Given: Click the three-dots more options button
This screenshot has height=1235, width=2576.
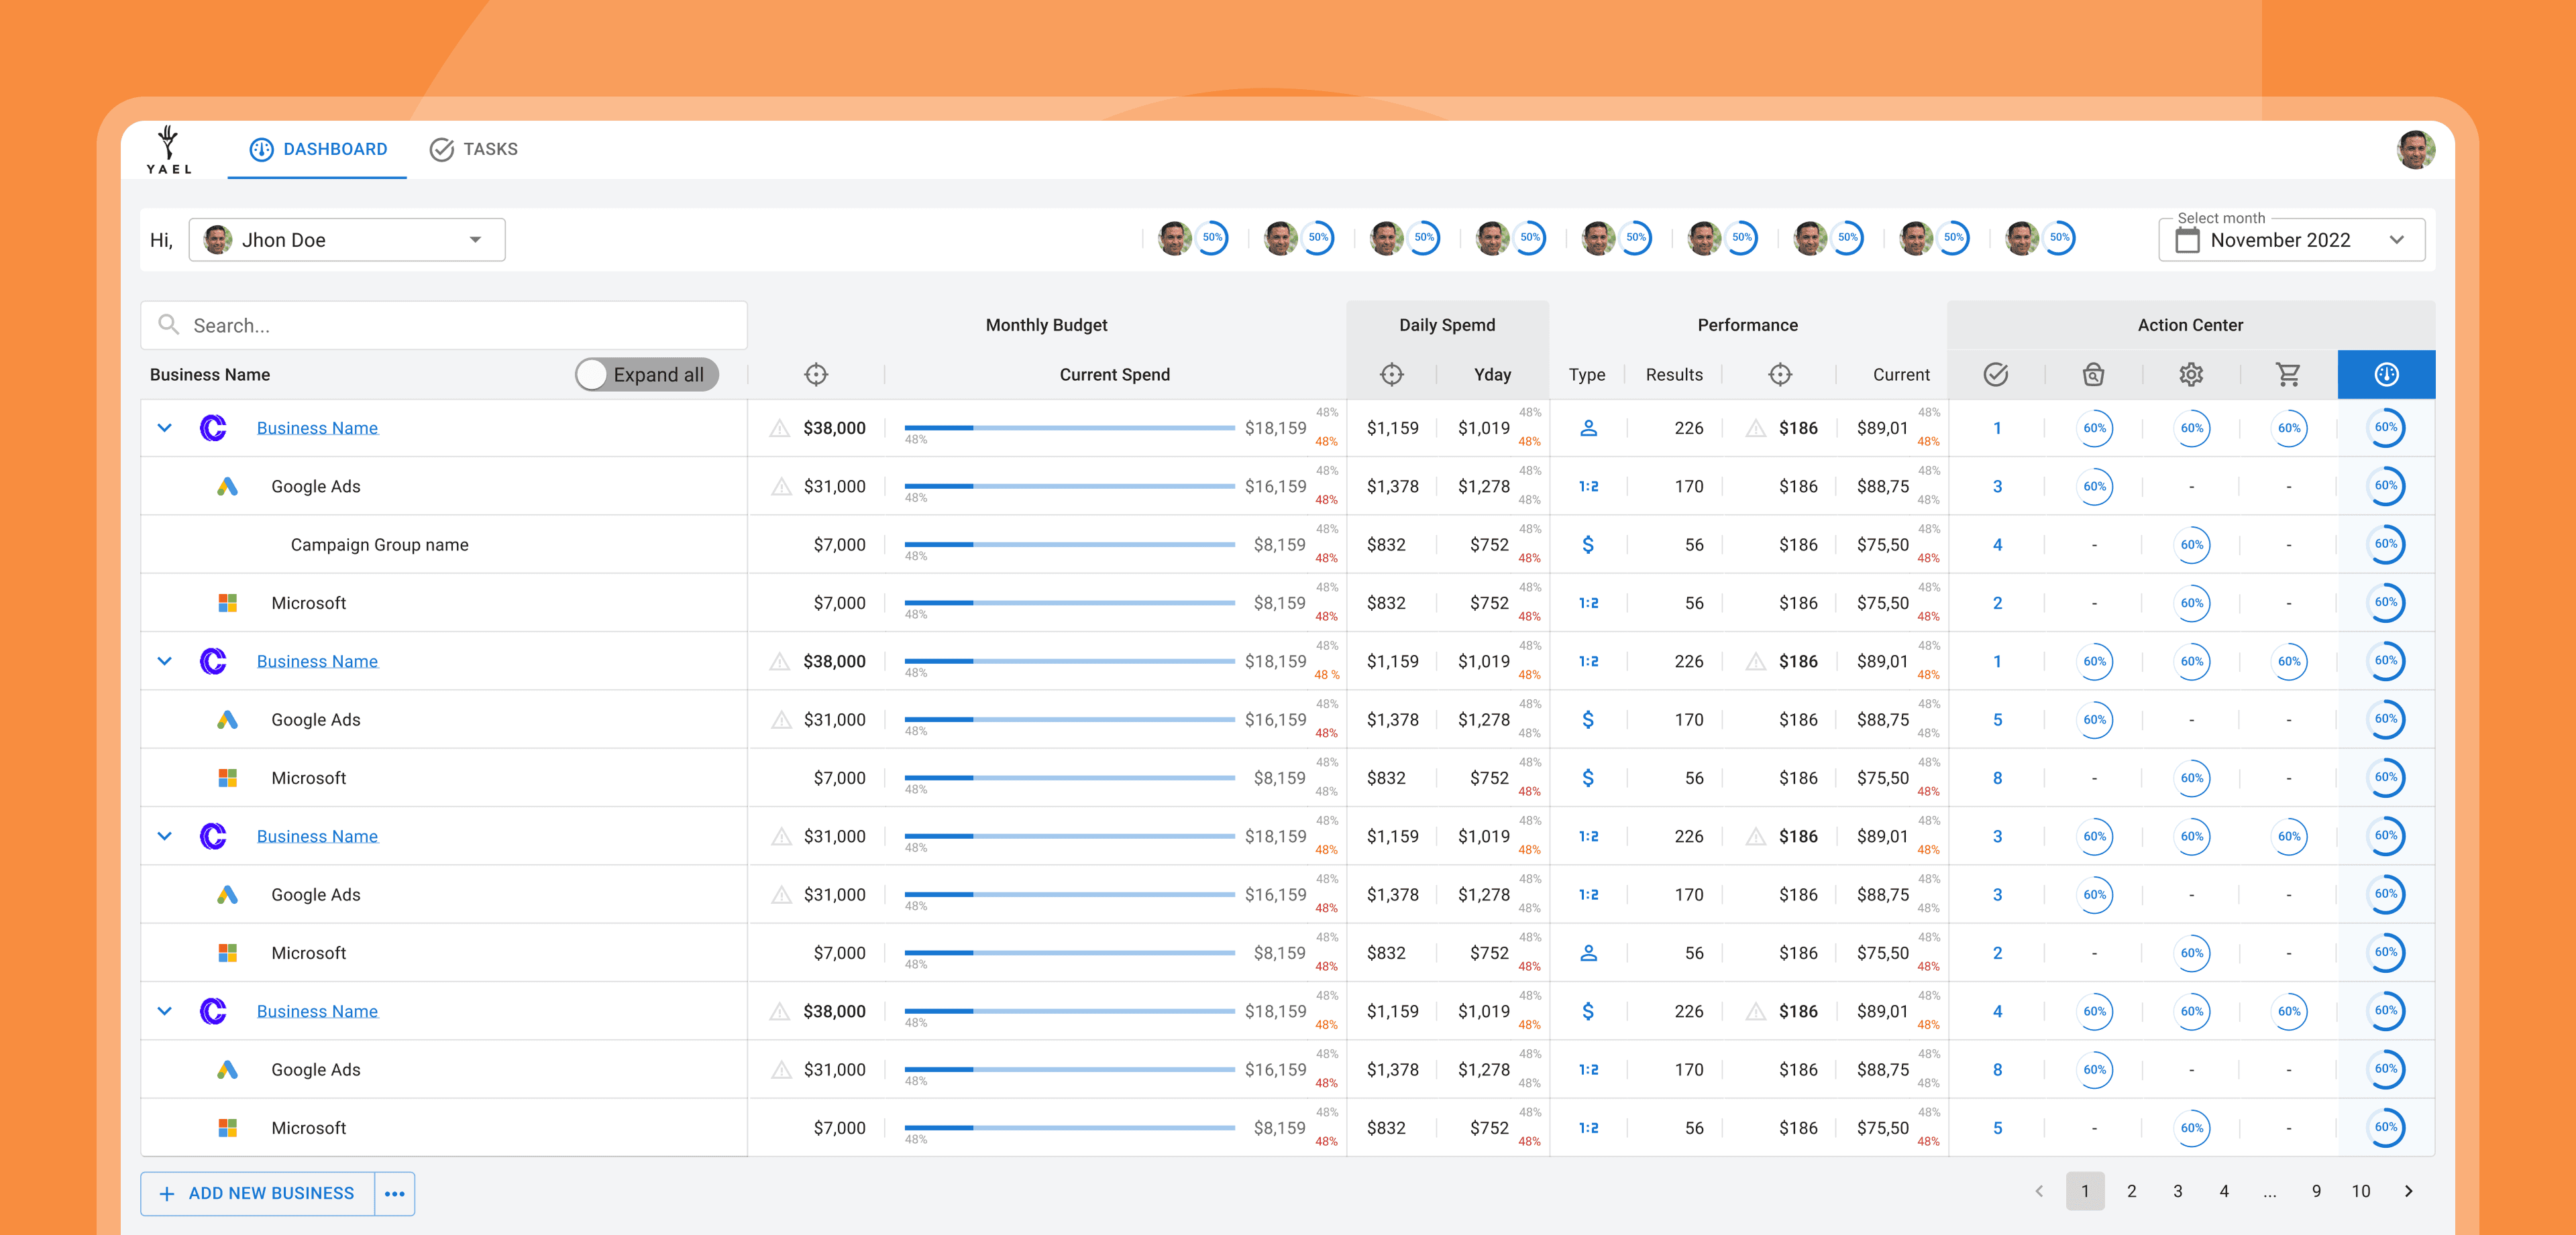Looking at the screenshot, I should (x=395, y=1194).
